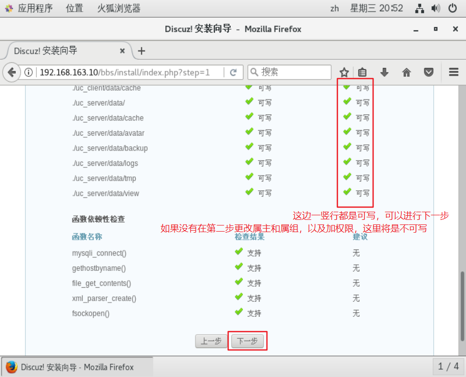Image resolution: width=466 pixels, height=377 pixels.
Task: Minimize the Firefox window
Action: (416, 29)
